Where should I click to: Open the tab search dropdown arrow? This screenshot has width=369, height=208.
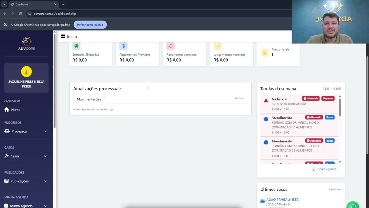coord(4,4)
